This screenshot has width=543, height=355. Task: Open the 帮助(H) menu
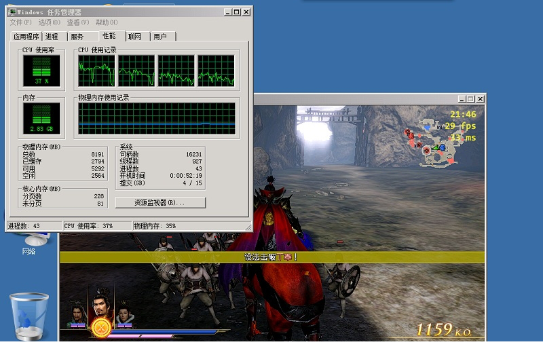click(107, 22)
